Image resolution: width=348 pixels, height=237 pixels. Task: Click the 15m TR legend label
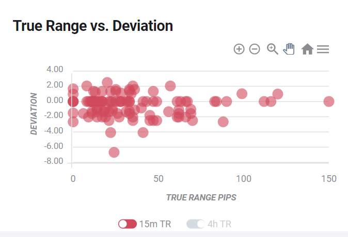coord(155,224)
